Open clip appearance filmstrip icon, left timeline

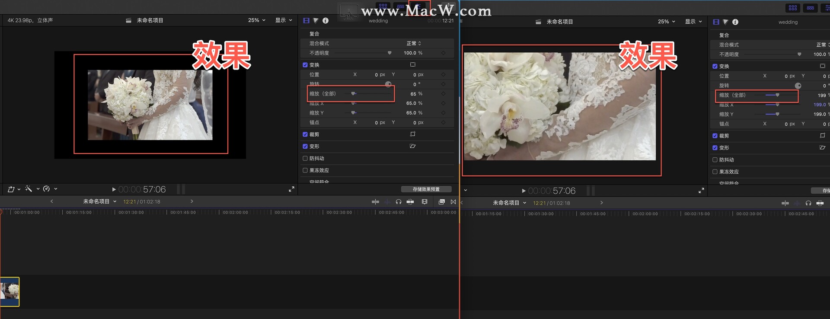pos(425,202)
